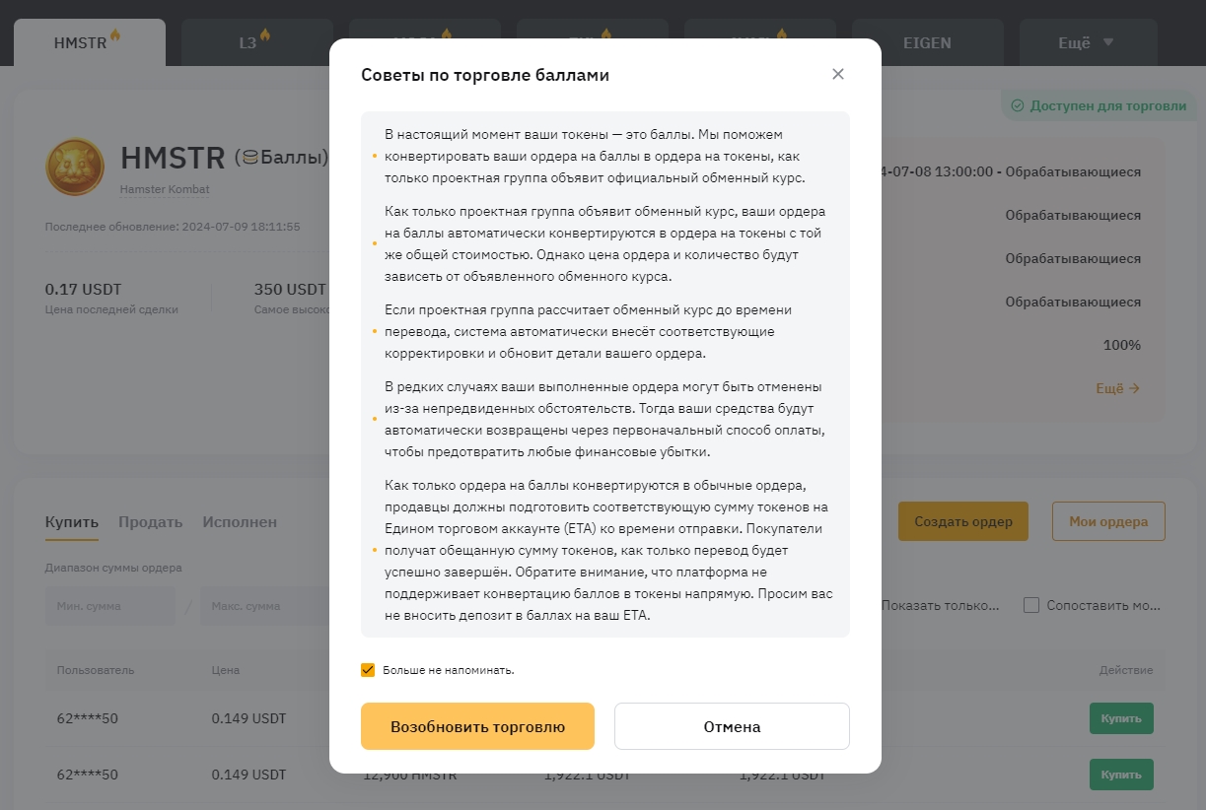This screenshot has height=810, width=1206.
Task: Click the HMSTR hamster coin logo
Action: tap(75, 167)
